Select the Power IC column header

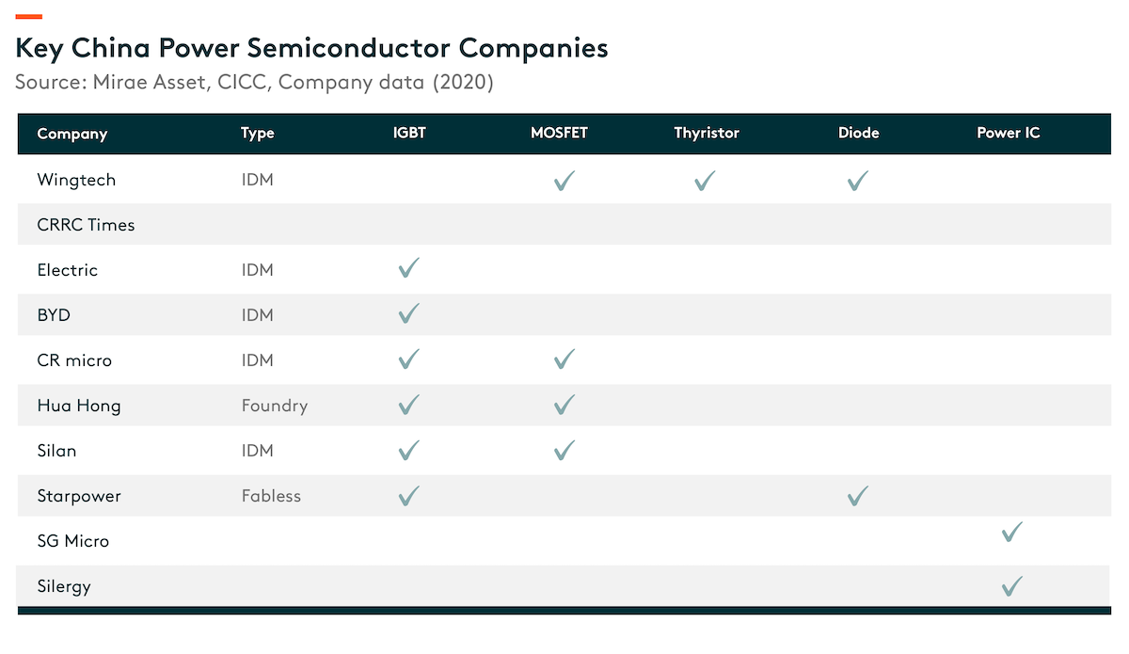[x=1009, y=133]
